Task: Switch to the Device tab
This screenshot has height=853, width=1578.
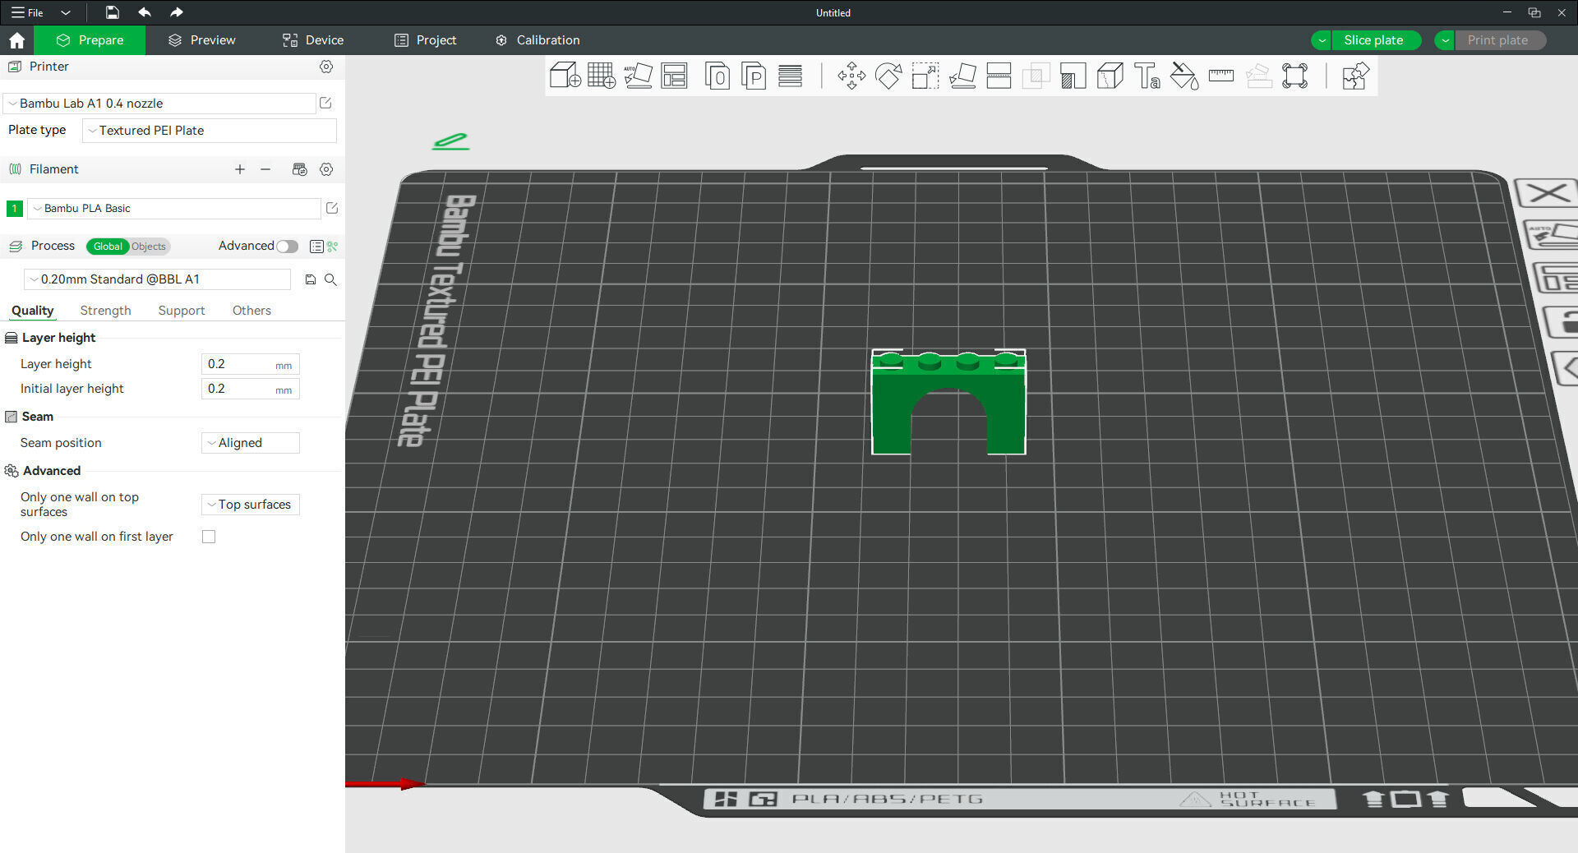Action: coord(313,40)
